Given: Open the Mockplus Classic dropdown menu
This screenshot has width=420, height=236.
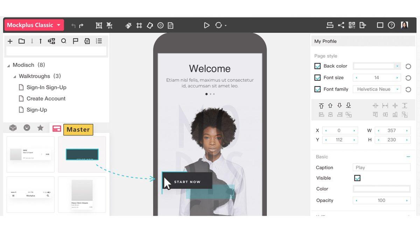Looking at the screenshot, I should click(x=34, y=25).
